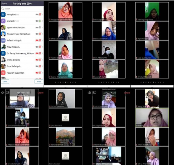Expand Arsyi Rizqia A. participant row arrow
Viewport: 174px width, 165px height.
pos(42,47)
